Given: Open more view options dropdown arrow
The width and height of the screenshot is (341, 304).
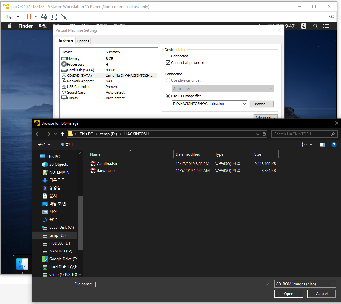Looking at the screenshot, I should coord(311,145).
